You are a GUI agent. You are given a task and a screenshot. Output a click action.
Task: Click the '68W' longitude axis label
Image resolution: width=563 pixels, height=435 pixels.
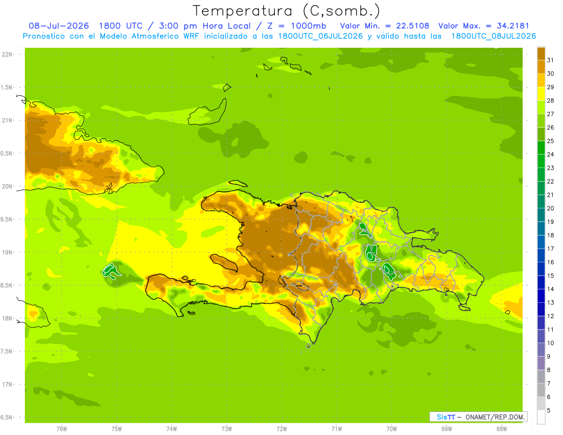(502, 429)
